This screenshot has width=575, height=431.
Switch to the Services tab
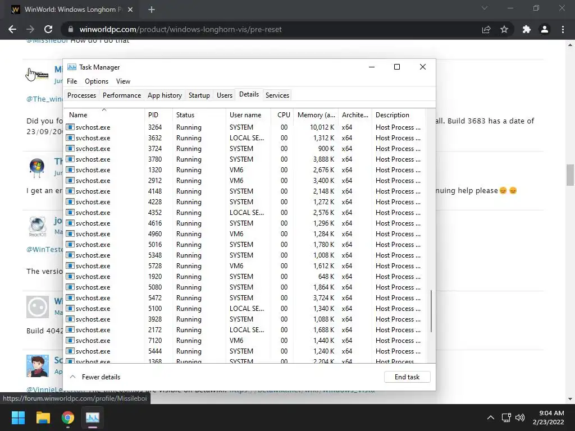pos(277,95)
